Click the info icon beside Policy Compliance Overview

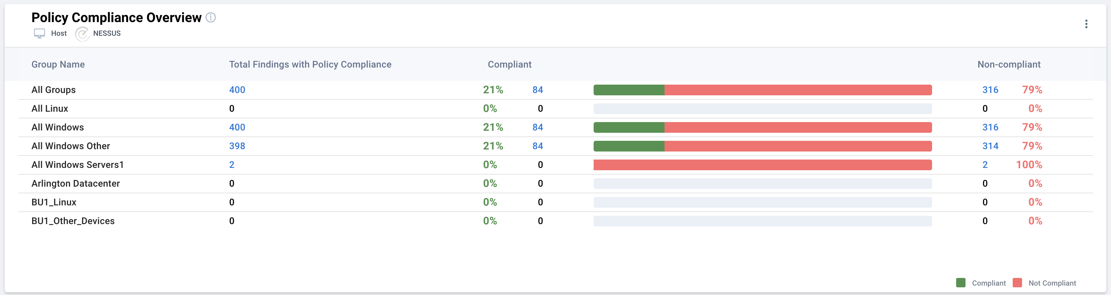[x=210, y=18]
